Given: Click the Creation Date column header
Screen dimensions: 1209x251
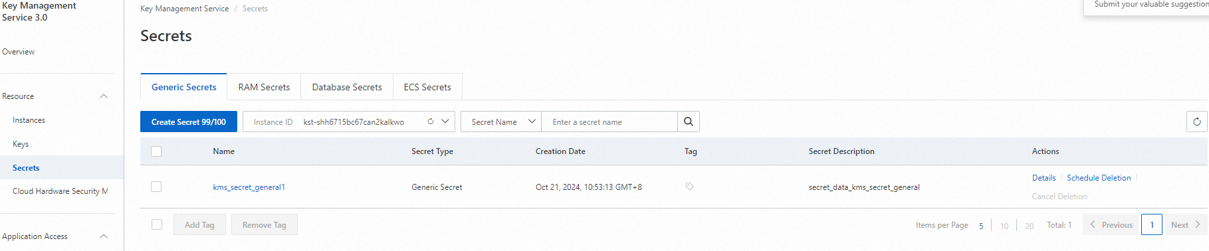Looking at the screenshot, I should tap(560, 151).
